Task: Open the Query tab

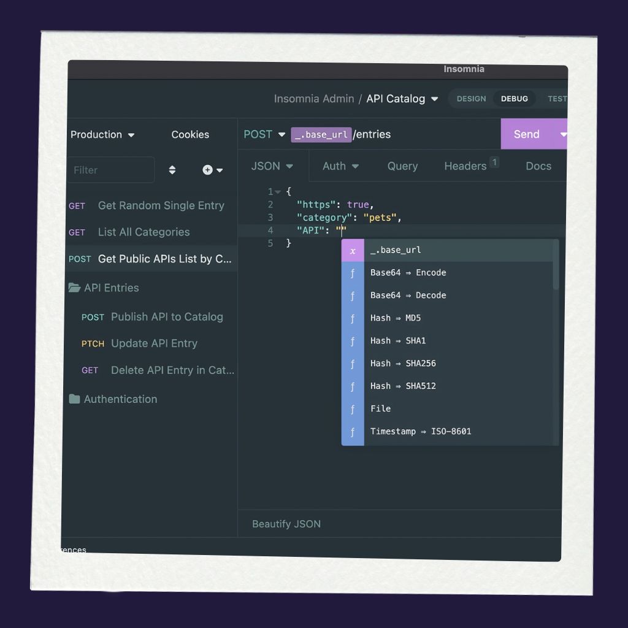Action: pos(402,166)
